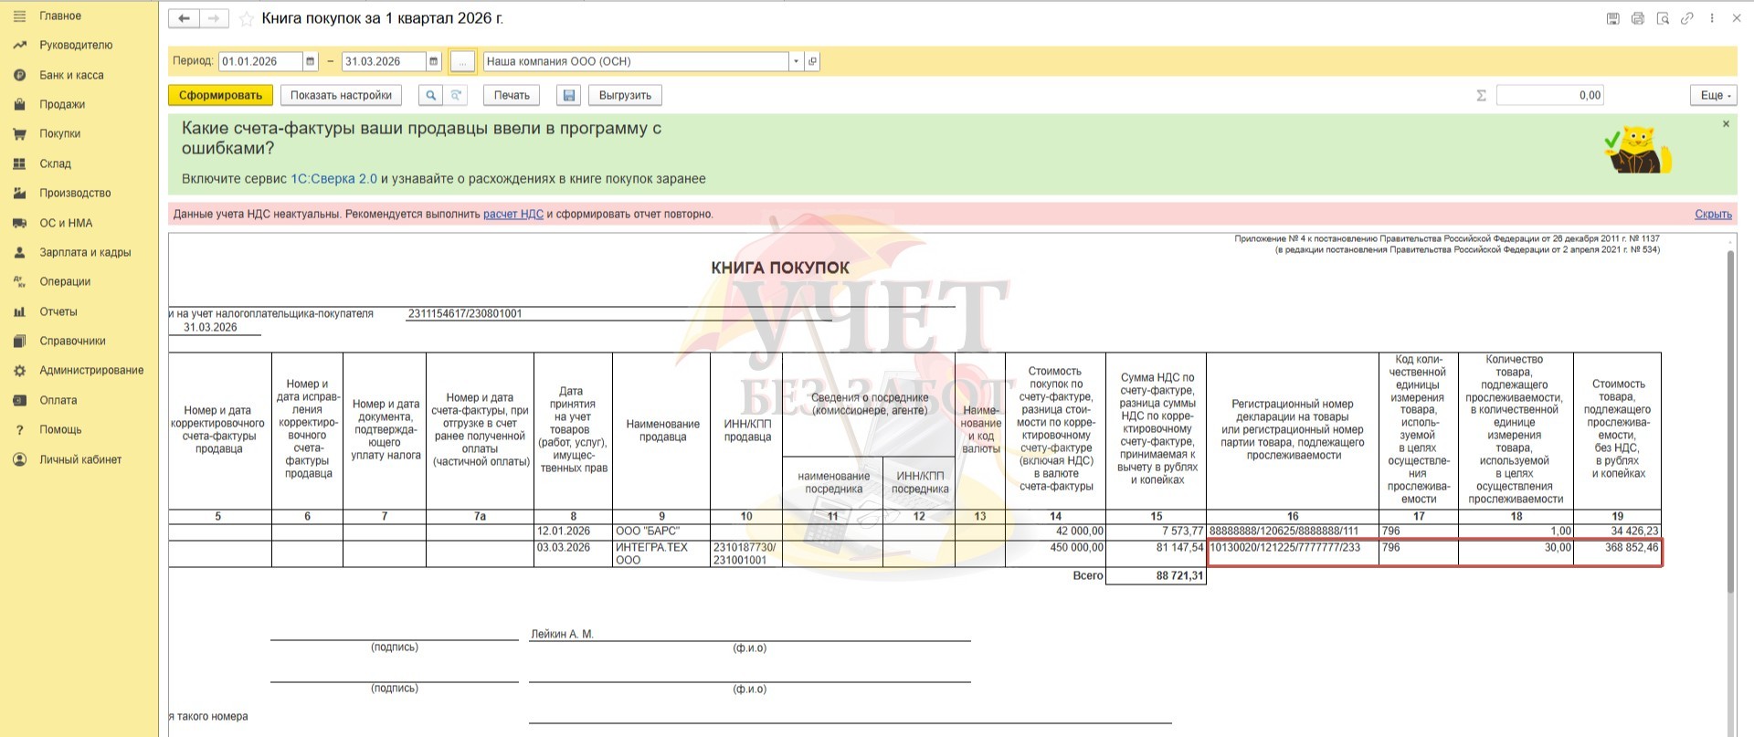Open the three-dot vertical menu
The image size is (1754, 737).
[1712, 18]
